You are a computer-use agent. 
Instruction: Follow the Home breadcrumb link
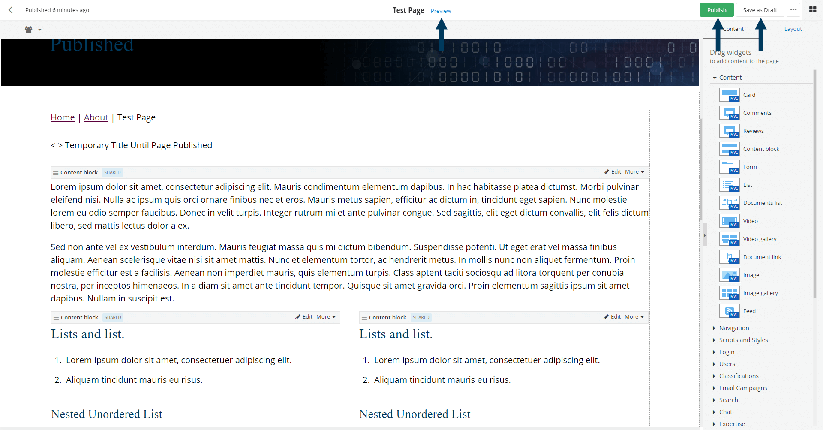tap(63, 117)
